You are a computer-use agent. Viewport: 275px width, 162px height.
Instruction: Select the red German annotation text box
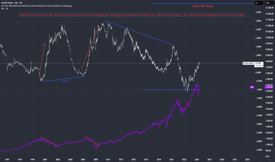click(x=132, y=15)
